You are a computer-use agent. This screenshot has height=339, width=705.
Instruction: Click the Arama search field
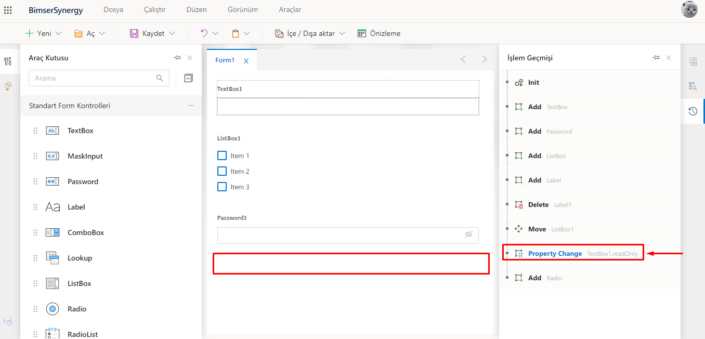(x=94, y=78)
